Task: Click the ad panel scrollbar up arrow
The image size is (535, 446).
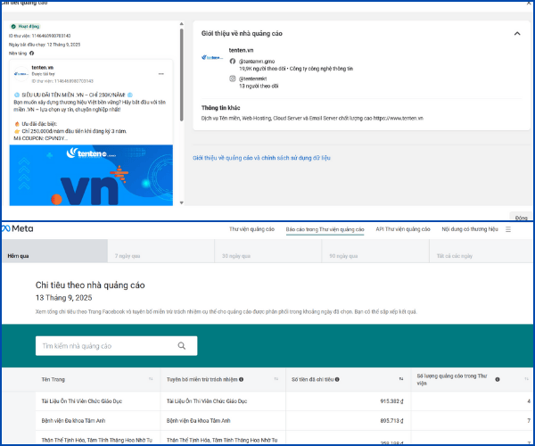Action: 182,24
